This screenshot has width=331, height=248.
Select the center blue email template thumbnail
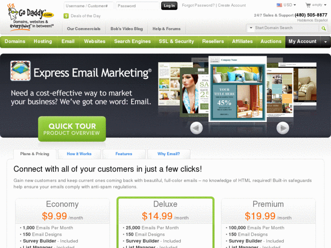[x=238, y=89]
